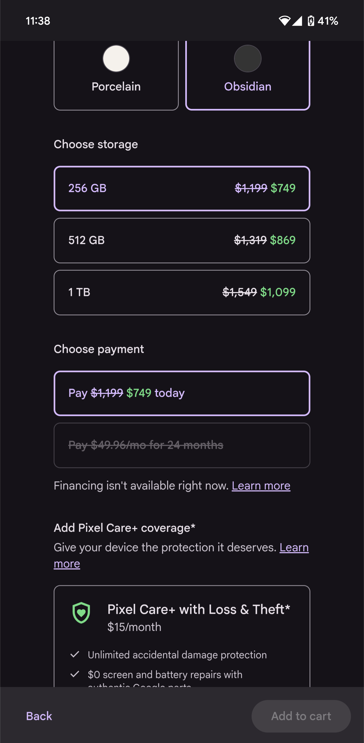The height and width of the screenshot is (743, 364).
Task: Tap the Pixel Care+ shield heart icon
Action: point(81,613)
